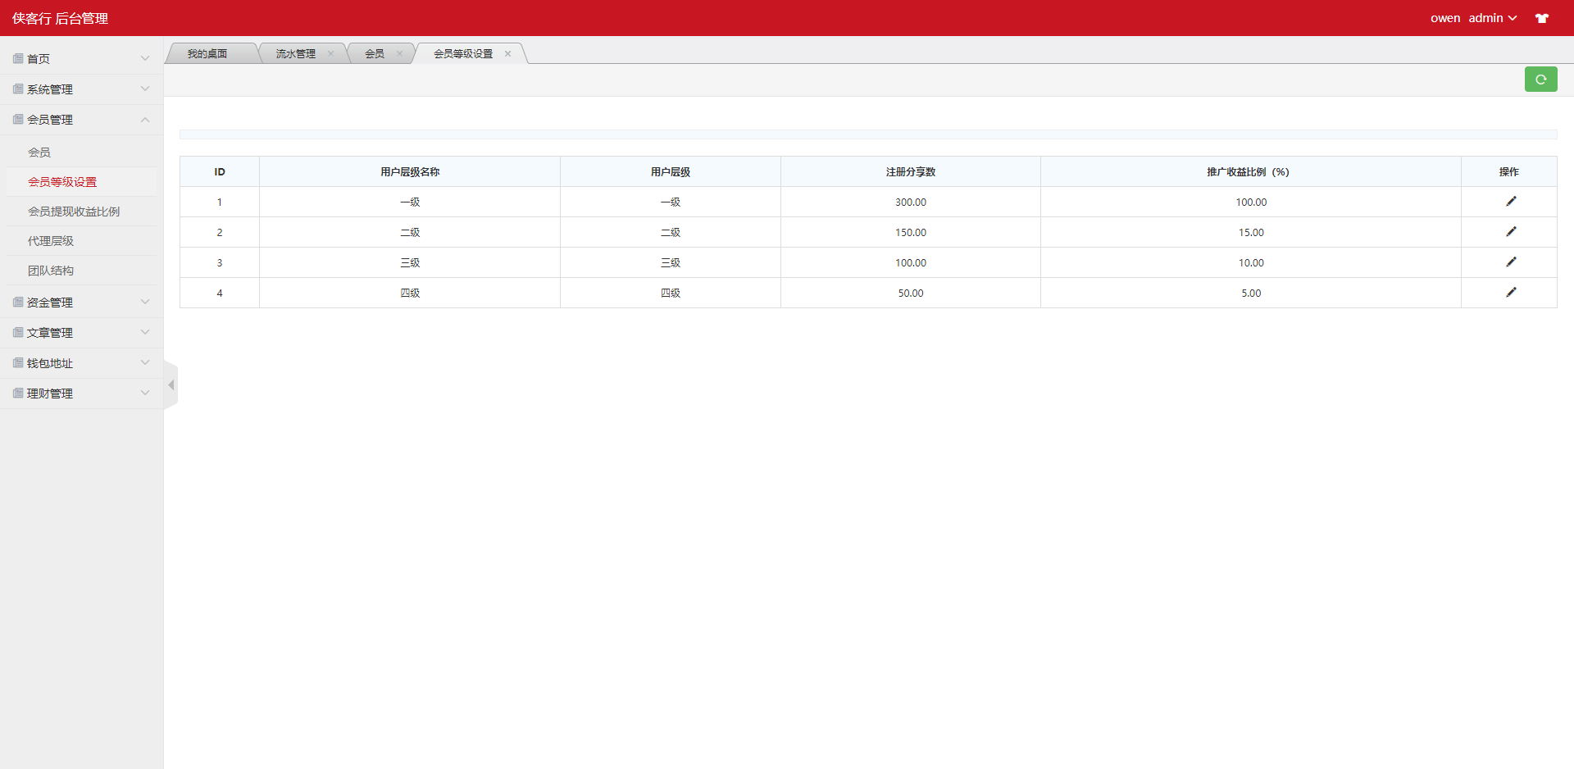Expand the 系统管理 chevron
Viewport: 1574px width, 769px height.
point(145,89)
